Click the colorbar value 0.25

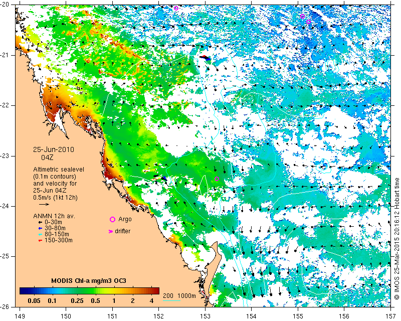pos(77,301)
